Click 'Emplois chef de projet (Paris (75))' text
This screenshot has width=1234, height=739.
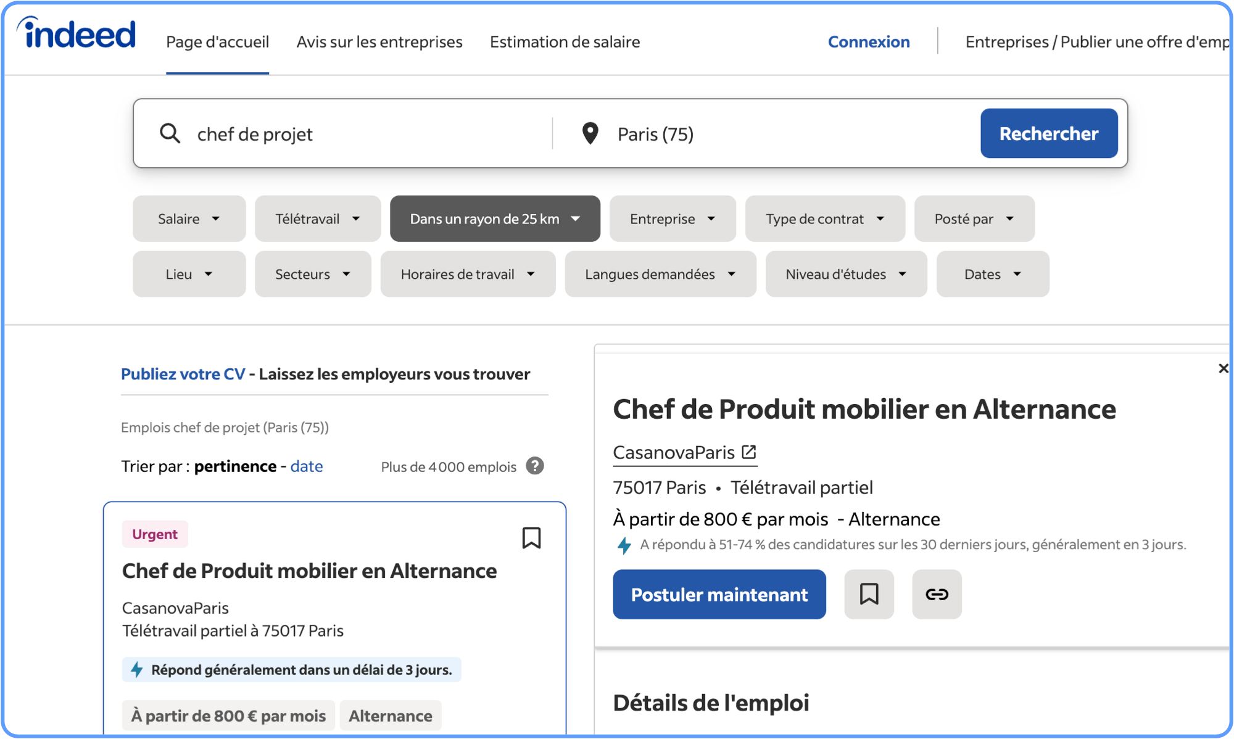[x=225, y=427]
